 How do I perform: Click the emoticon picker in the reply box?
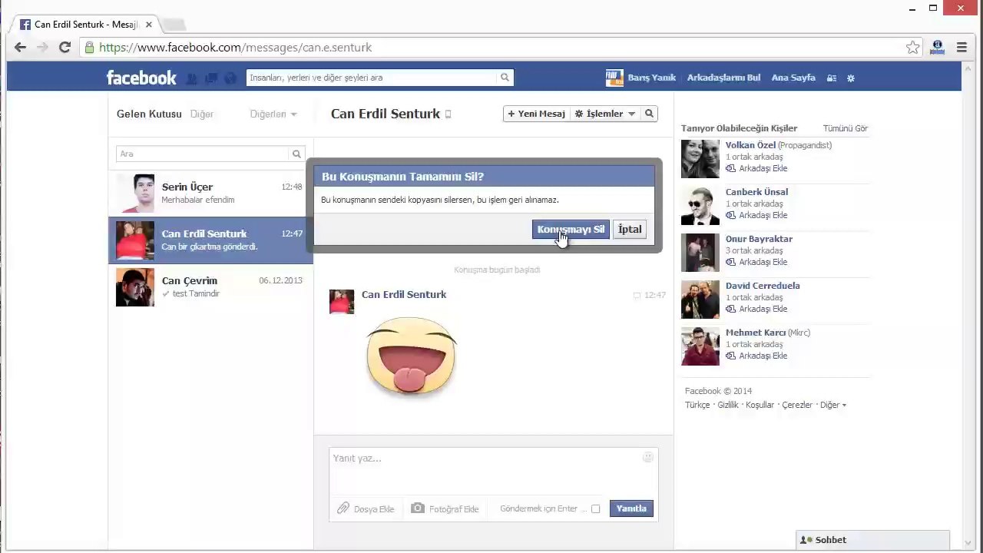tap(648, 457)
